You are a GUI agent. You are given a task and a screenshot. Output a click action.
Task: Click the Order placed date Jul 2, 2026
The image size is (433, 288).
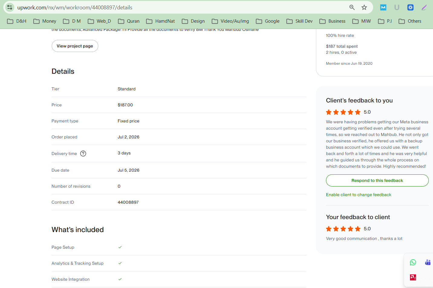[129, 137]
